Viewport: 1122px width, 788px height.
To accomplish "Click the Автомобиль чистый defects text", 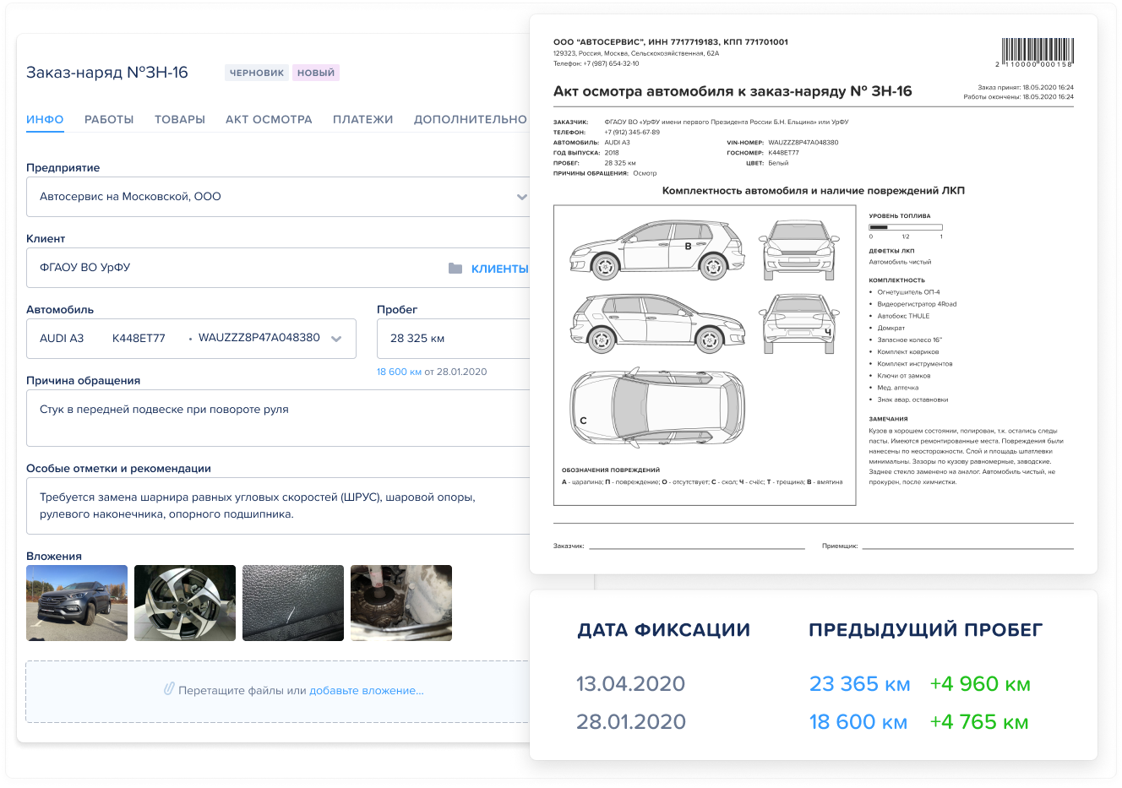I will coord(900,262).
